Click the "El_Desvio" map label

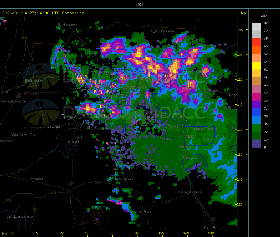click(73, 118)
